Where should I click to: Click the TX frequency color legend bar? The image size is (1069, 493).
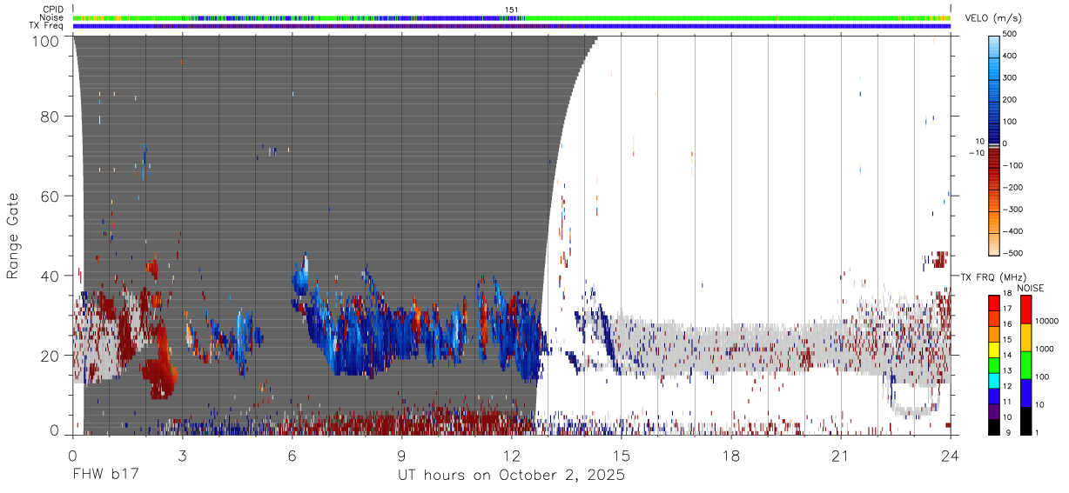[994, 364]
